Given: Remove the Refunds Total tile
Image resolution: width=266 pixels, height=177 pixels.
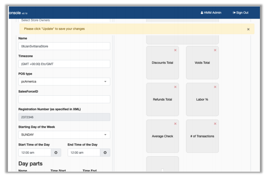Looking at the screenshot, I should point(175,87).
